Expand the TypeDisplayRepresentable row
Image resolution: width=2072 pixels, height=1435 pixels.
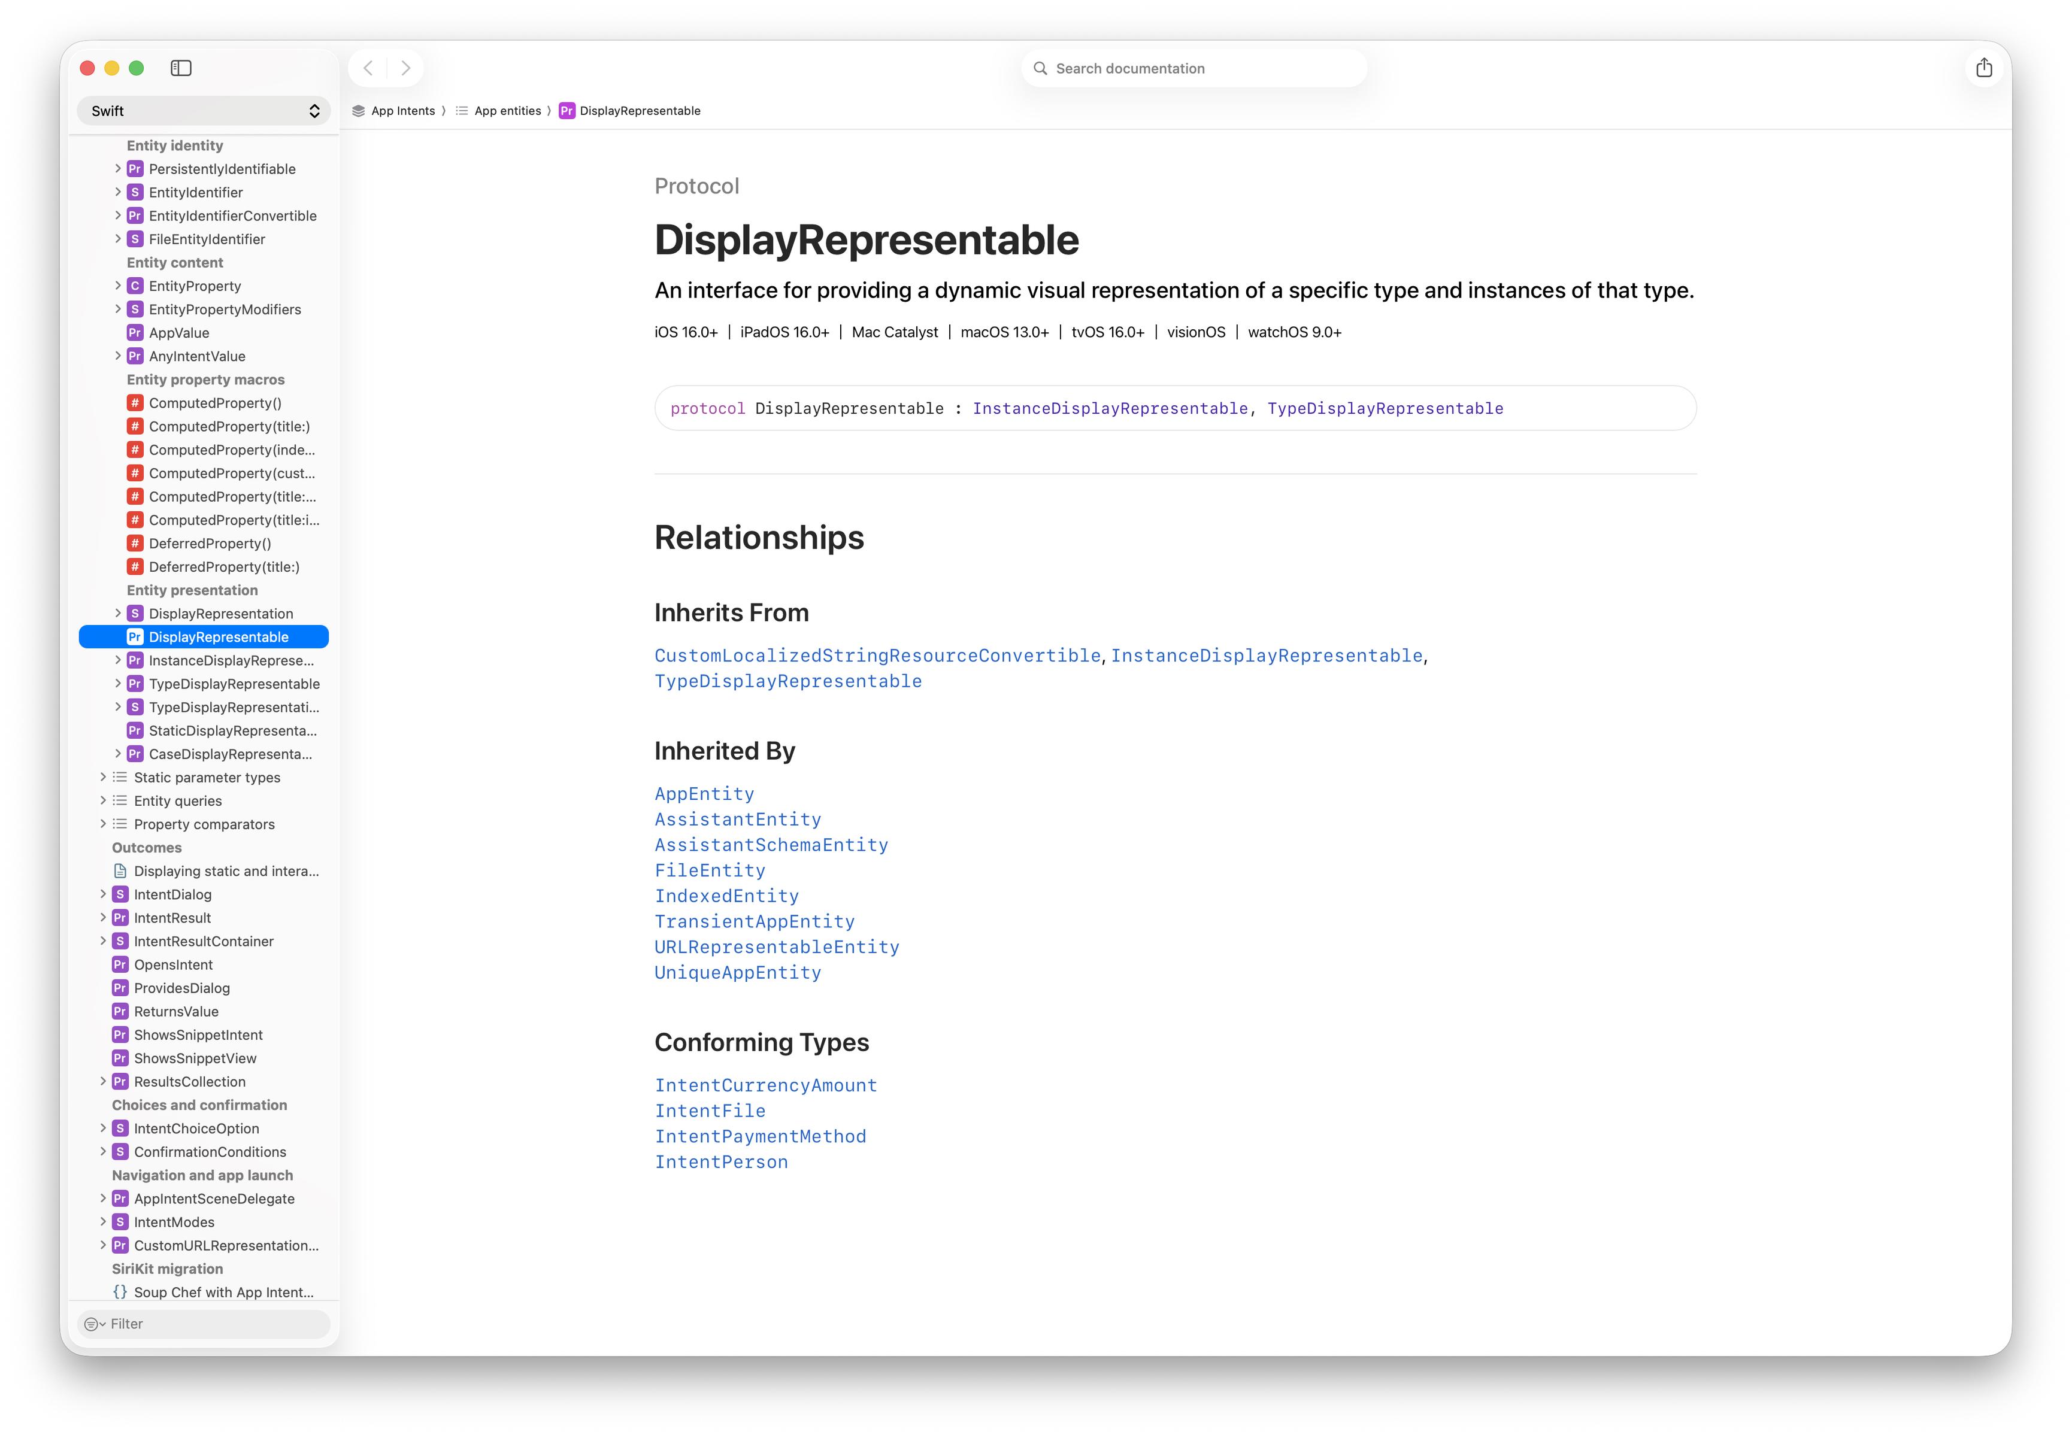coord(118,683)
